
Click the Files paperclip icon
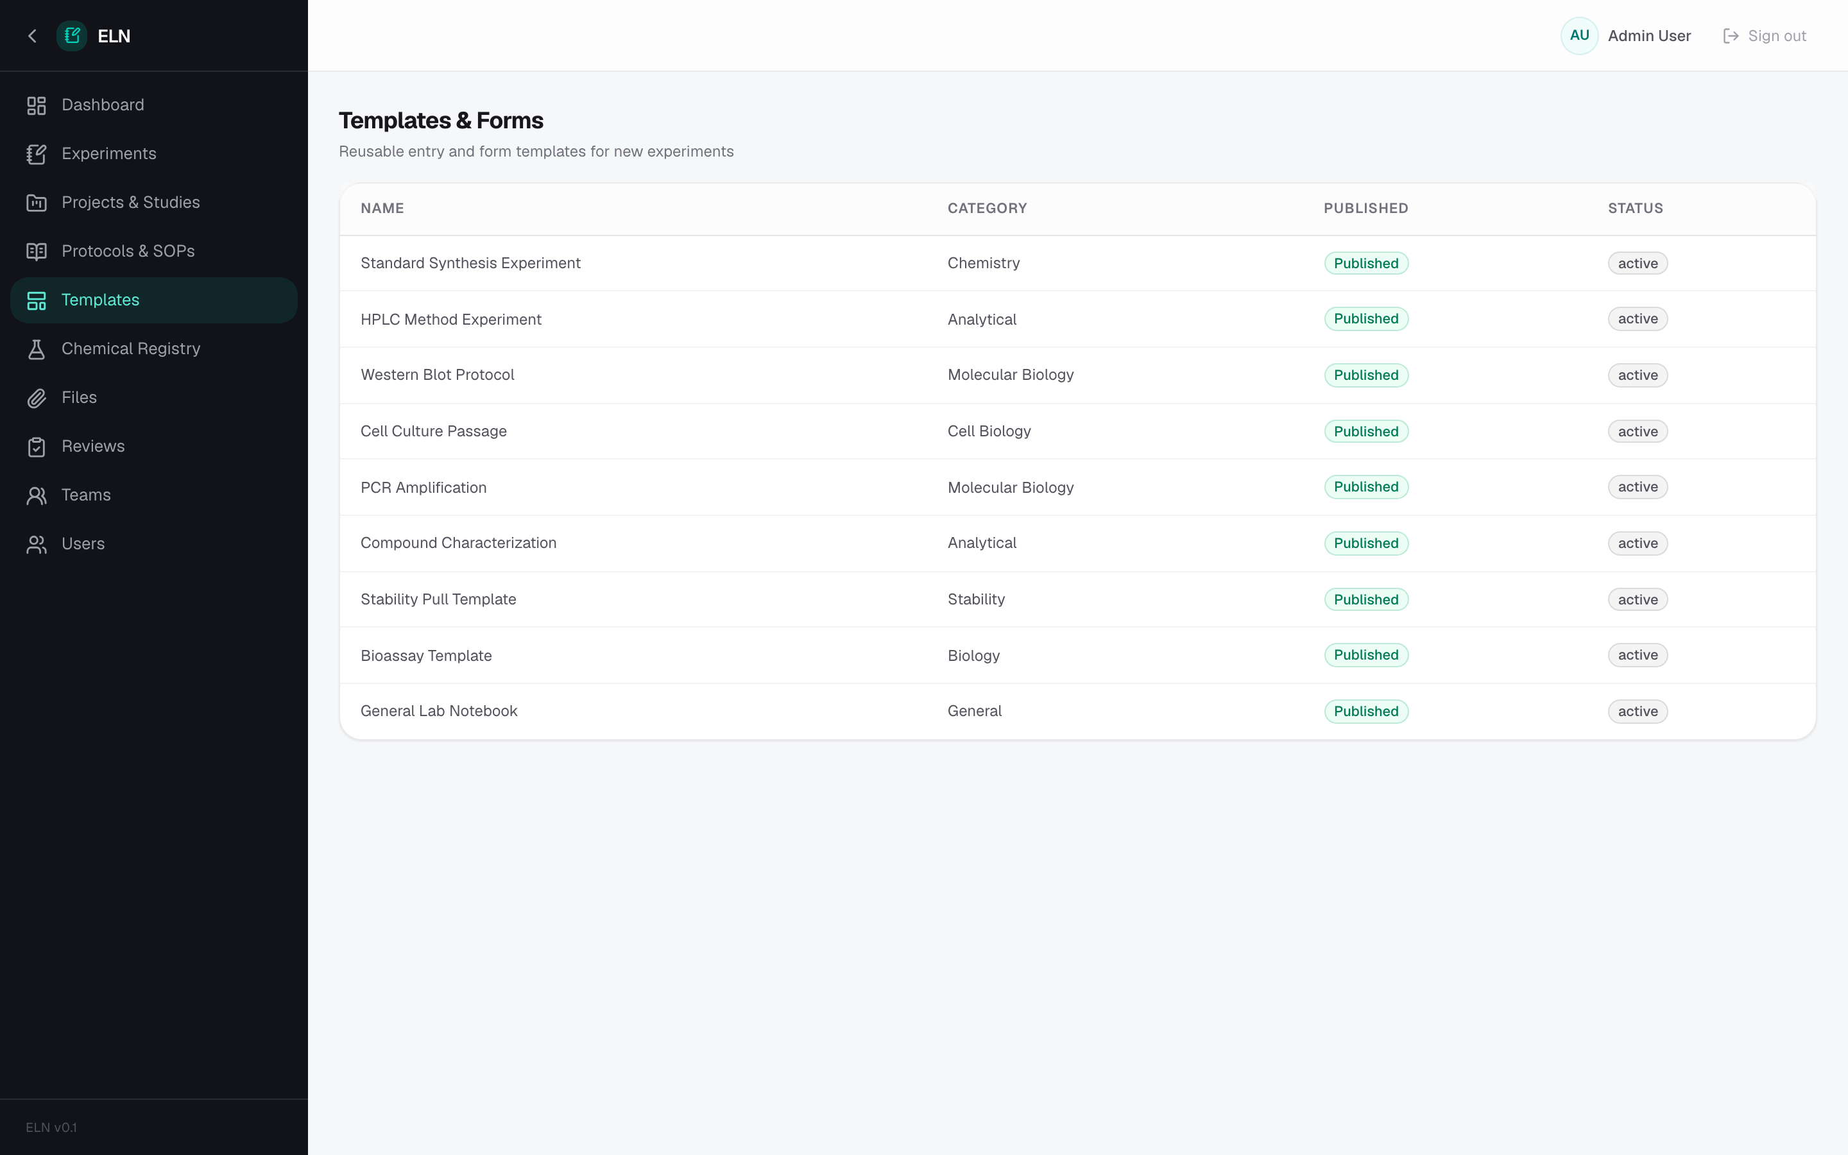click(x=37, y=398)
